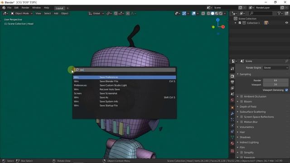This screenshot has width=290, height=163.
Task: Switch to solid viewport shading
Action: (213, 13)
